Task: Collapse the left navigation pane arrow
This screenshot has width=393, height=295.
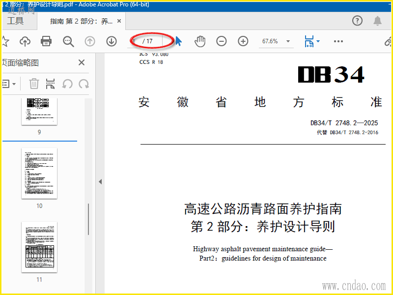Action: coord(100,181)
